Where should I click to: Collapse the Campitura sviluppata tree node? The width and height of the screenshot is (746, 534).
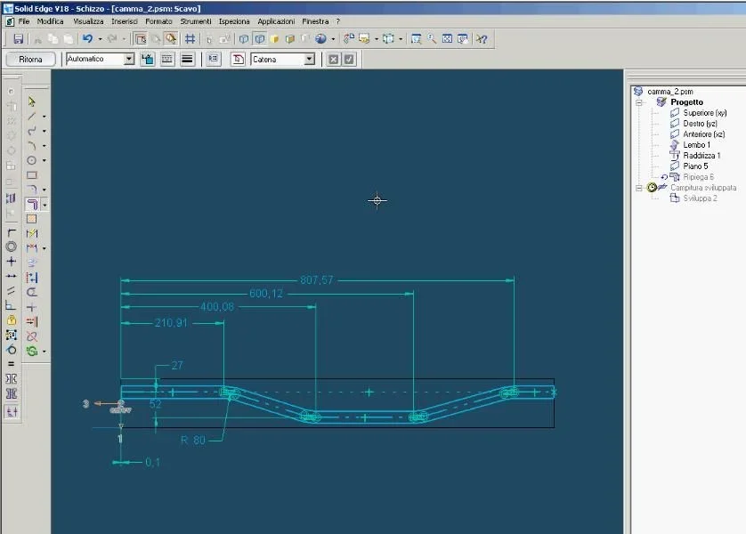coord(639,188)
